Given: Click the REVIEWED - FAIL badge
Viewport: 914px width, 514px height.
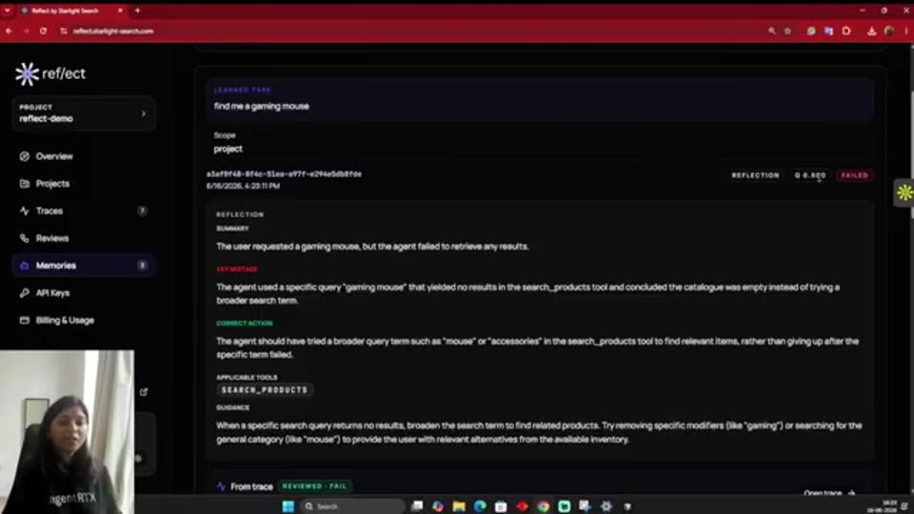Looking at the screenshot, I should (315, 486).
